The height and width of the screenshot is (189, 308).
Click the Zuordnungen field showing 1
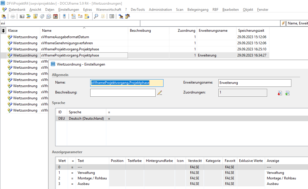(x=243, y=93)
